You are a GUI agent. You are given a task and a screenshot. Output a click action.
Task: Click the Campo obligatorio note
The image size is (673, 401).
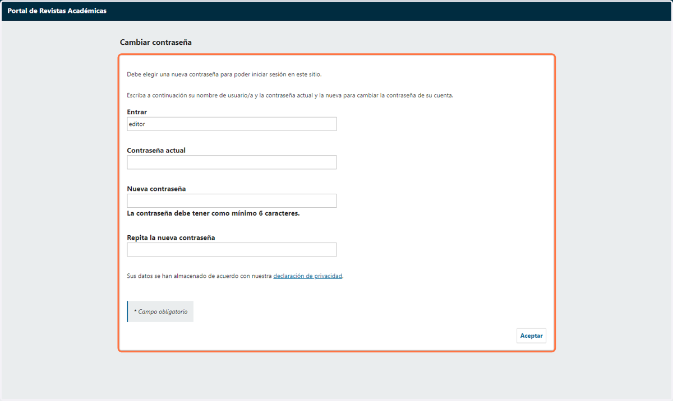[160, 311]
